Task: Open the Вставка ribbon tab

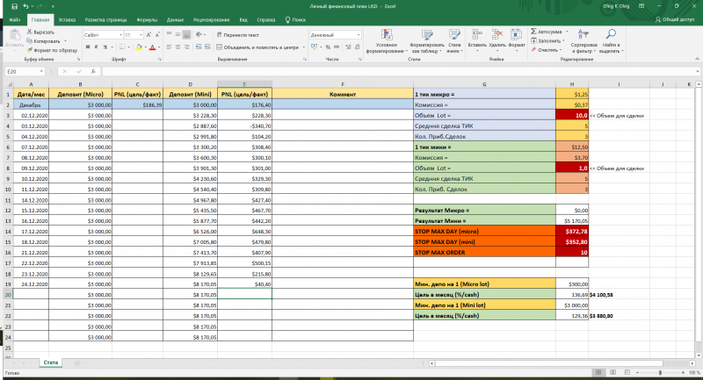Action: pos(67,18)
